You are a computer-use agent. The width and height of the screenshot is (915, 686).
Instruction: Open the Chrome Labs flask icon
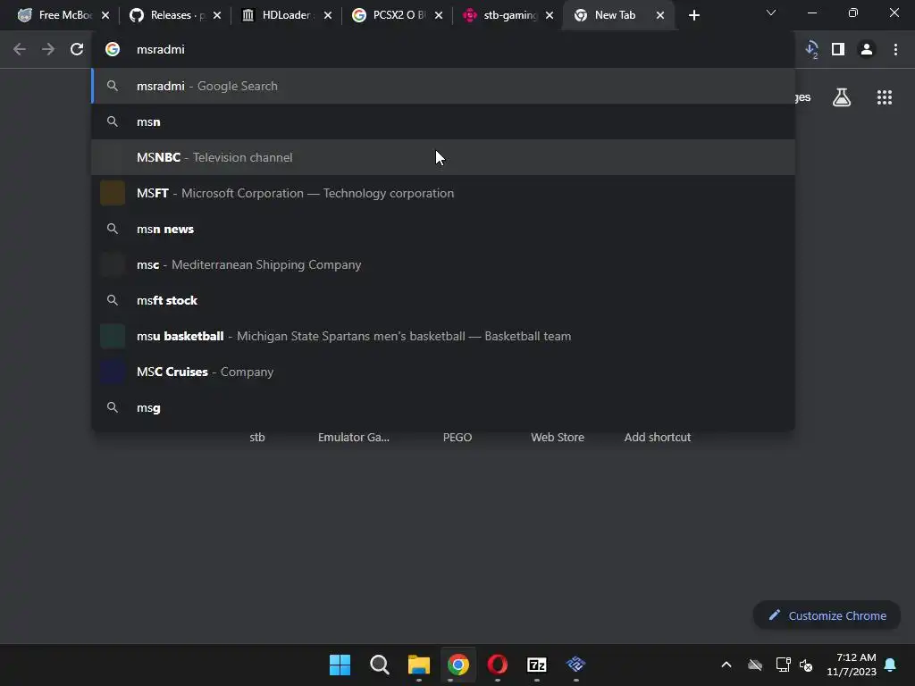(x=841, y=97)
